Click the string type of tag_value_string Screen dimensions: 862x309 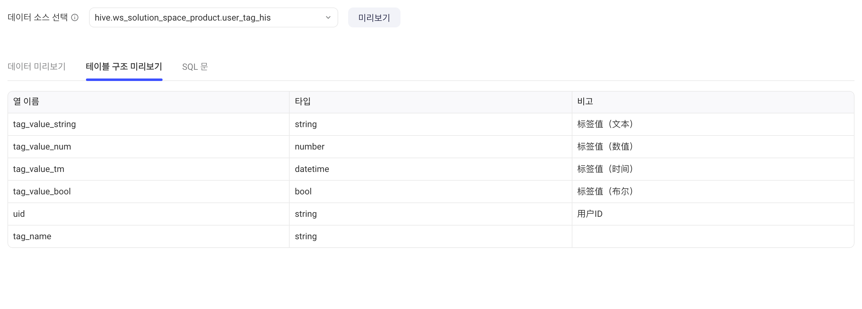point(430,124)
